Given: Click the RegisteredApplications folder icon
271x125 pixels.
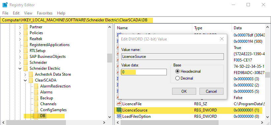Looking at the screenshot, I should click(x=26, y=45).
